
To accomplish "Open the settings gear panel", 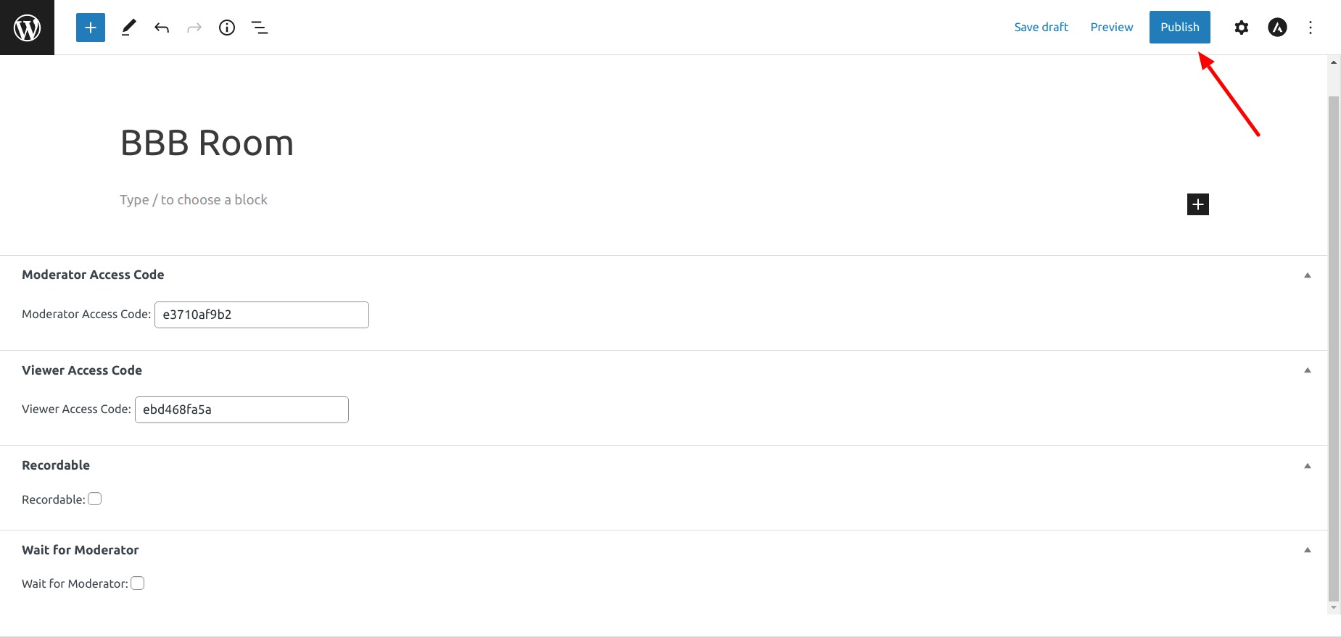I will (1242, 28).
